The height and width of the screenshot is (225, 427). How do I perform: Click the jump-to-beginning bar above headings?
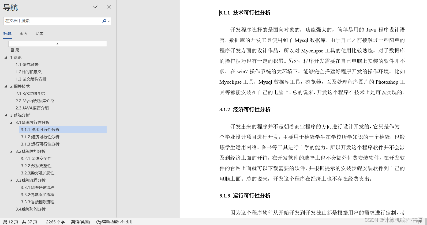coord(58,44)
